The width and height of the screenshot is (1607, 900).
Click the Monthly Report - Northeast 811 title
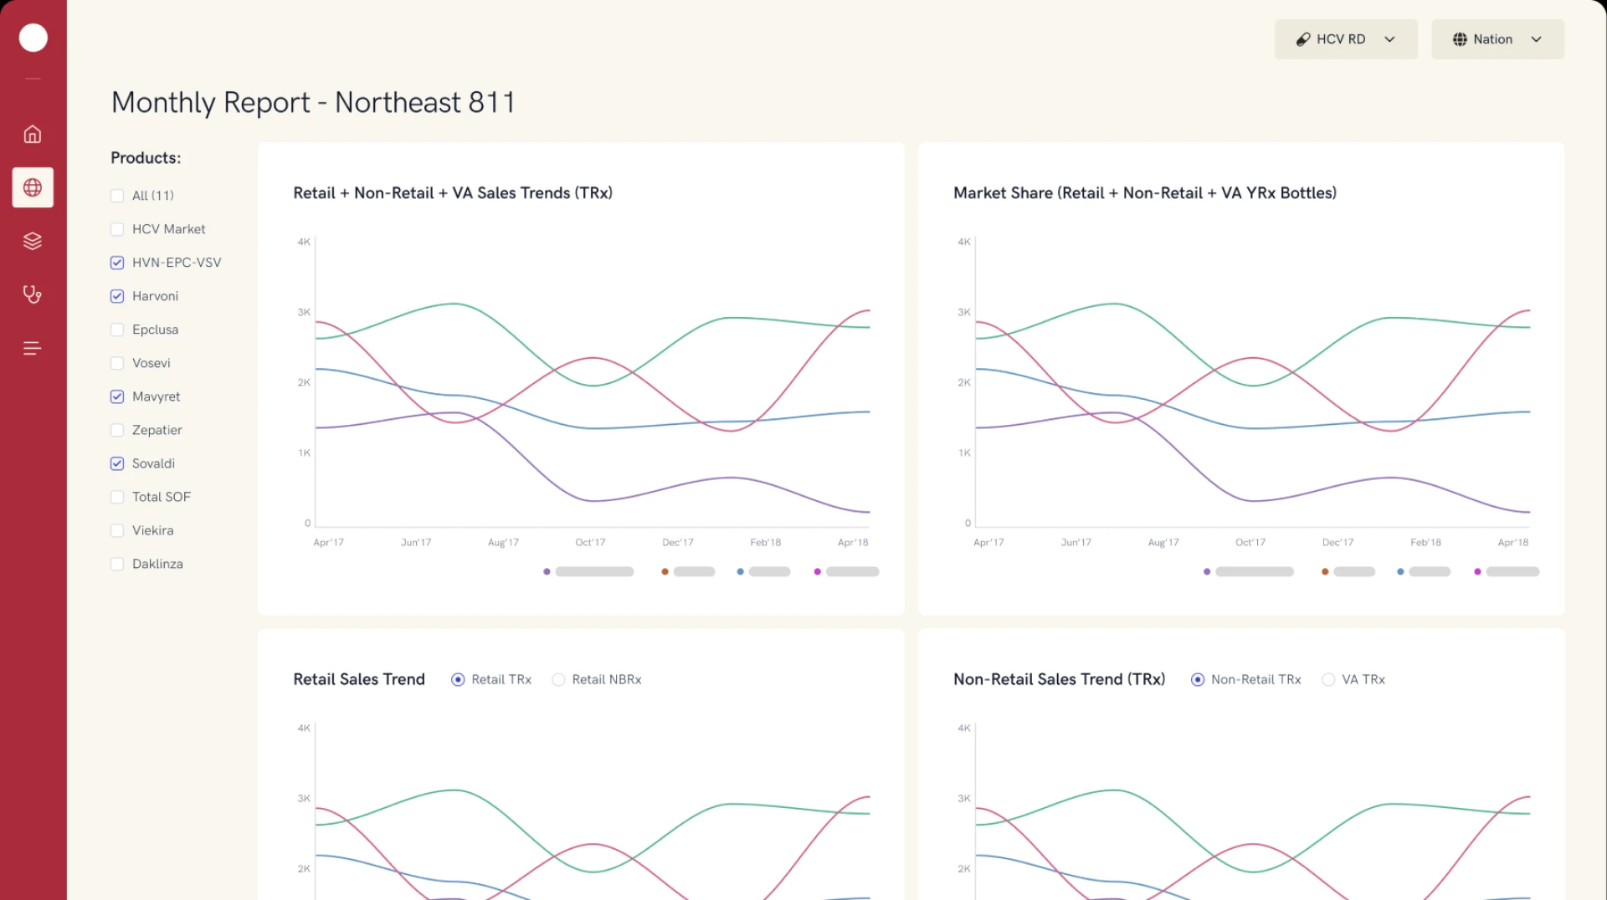pyautogui.click(x=312, y=102)
